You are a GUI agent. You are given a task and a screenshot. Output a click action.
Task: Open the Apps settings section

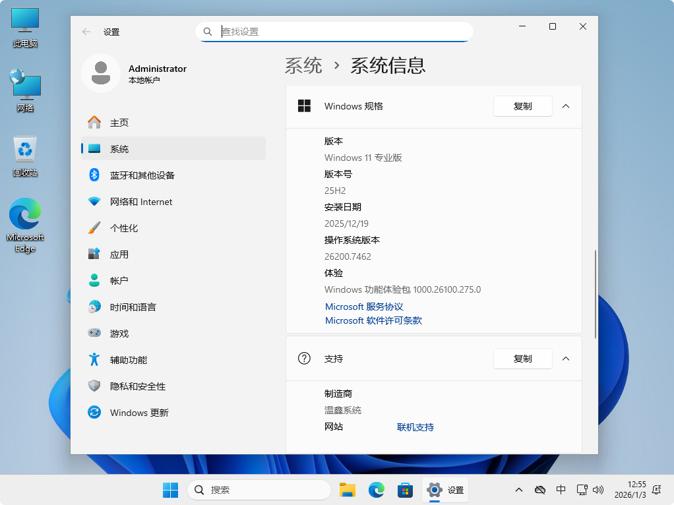tap(119, 254)
